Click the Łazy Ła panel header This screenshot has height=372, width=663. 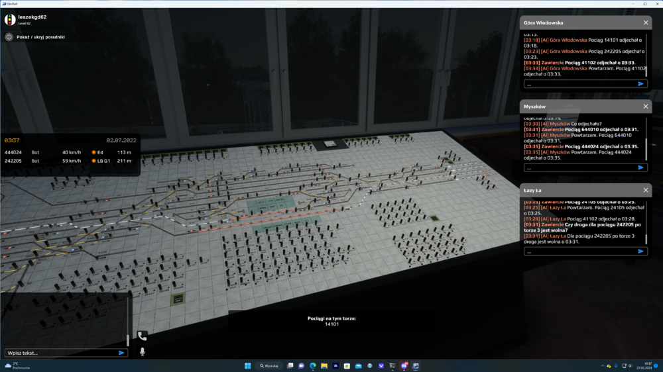point(585,191)
